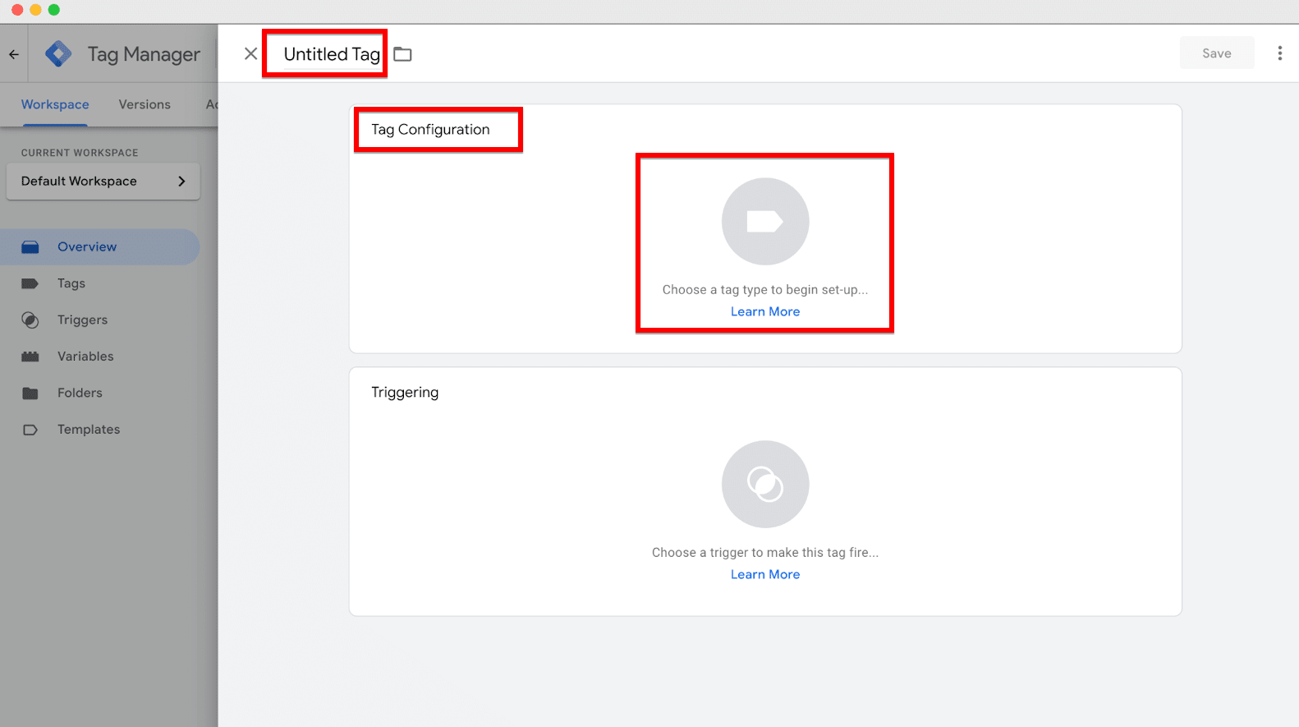The height and width of the screenshot is (727, 1299).
Task: Click the Tag Manager logo icon
Action: coord(58,54)
